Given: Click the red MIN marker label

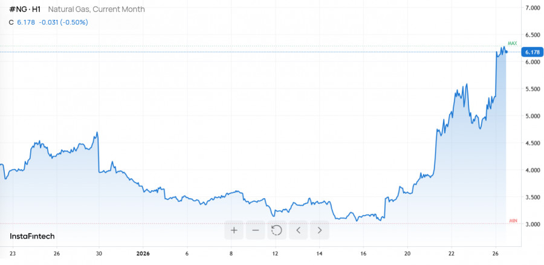Looking at the screenshot, I should tap(513, 221).
